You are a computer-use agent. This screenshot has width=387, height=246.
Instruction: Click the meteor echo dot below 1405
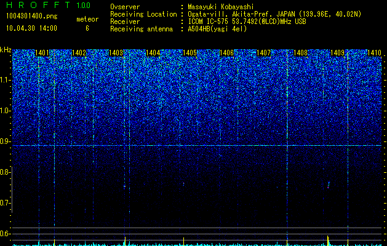coord(183,183)
